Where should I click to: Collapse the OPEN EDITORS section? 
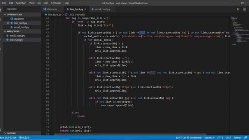pyautogui.click(x=22, y=14)
